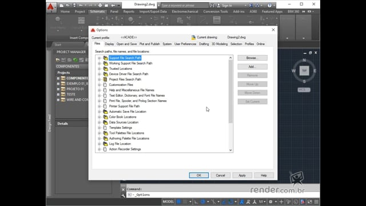The height and width of the screenshot is (206, 366).
Task: Click the Workspace Switching gear icon
Action: click(x=270, y=202)
